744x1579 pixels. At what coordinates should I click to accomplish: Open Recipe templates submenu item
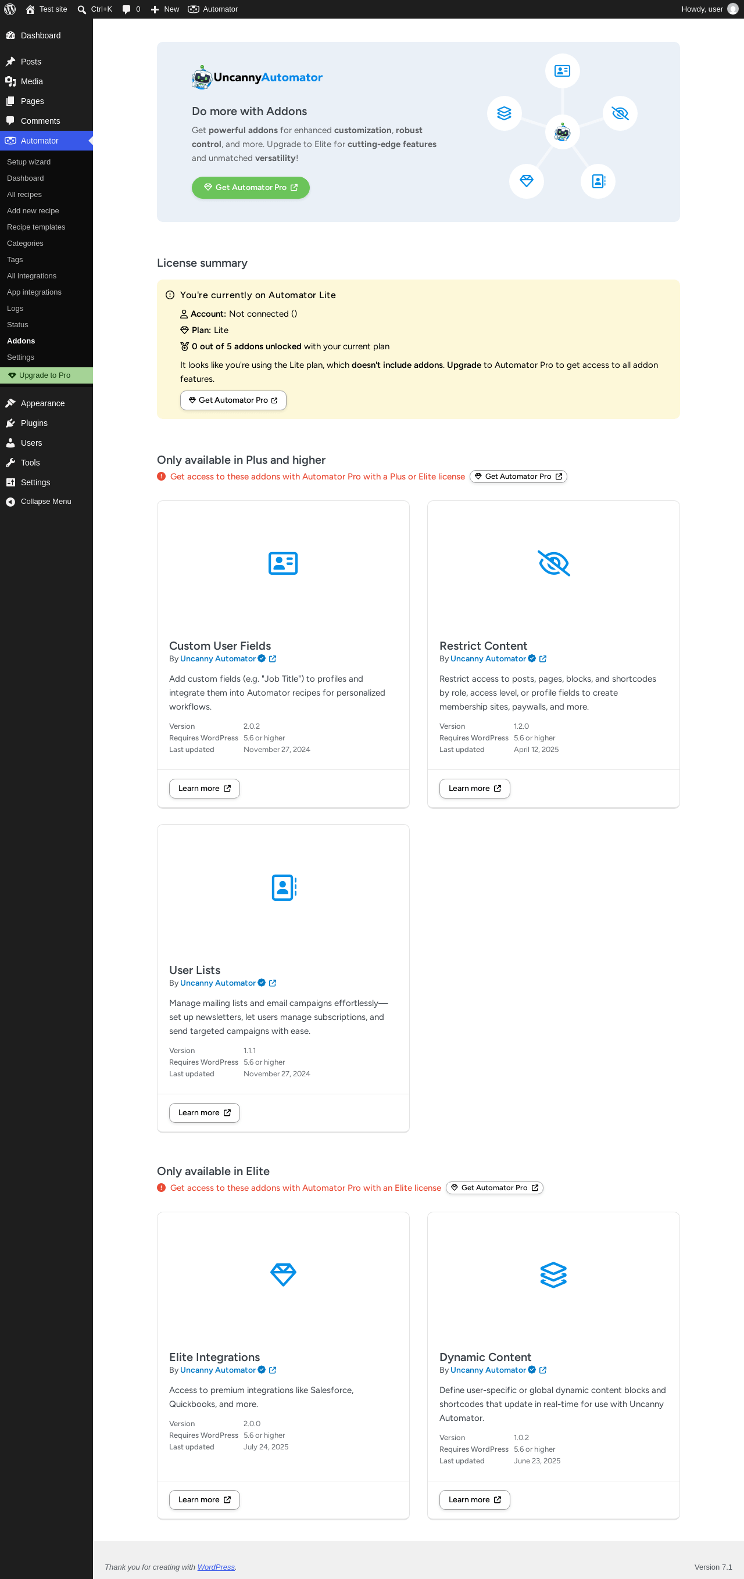46,227
